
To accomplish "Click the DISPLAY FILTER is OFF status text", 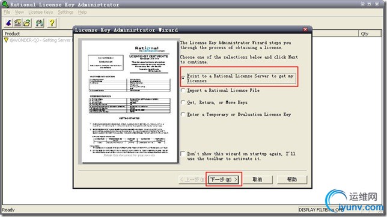I will (321, 210).
